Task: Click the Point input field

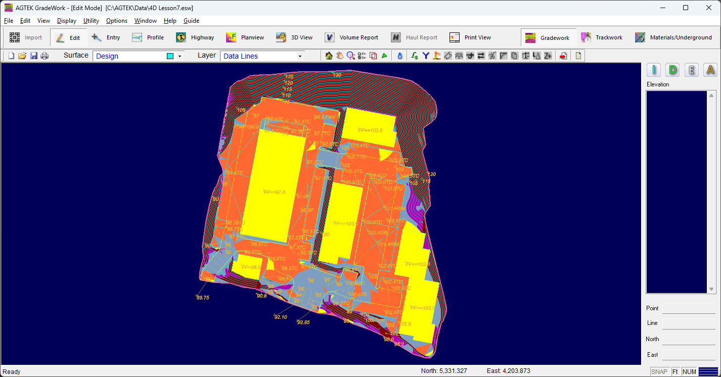Action: click(689, 308)
